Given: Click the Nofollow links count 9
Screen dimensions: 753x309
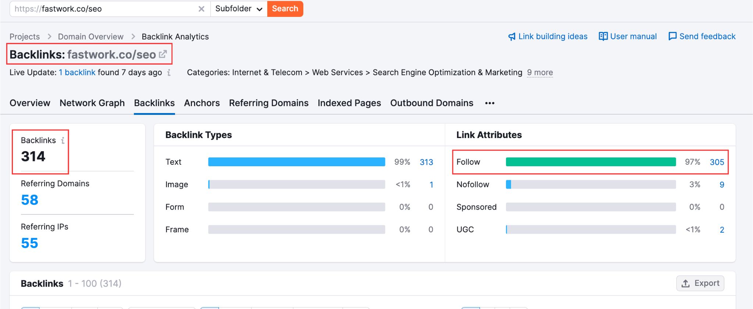Looking at the screenshot, I should click(x=722, y=185).
